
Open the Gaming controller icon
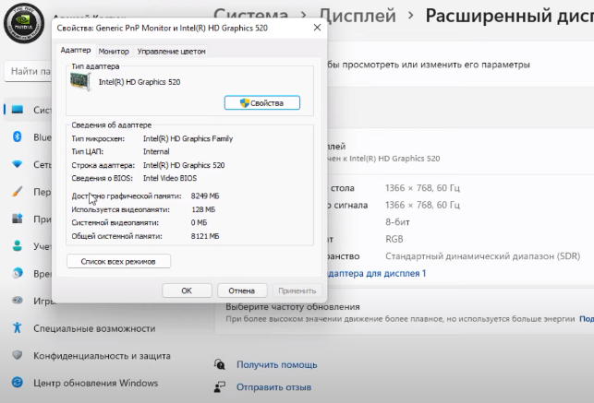point(17,301)
